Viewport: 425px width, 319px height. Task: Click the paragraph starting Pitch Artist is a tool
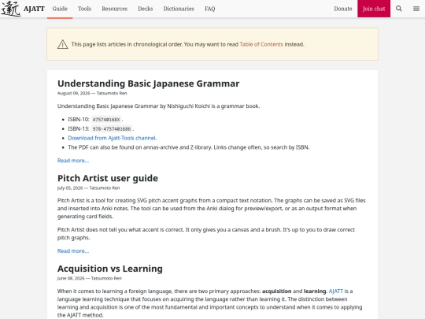click(x=212, y=208)
